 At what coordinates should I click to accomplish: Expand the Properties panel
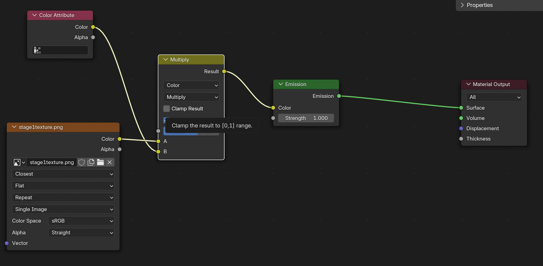462,5
